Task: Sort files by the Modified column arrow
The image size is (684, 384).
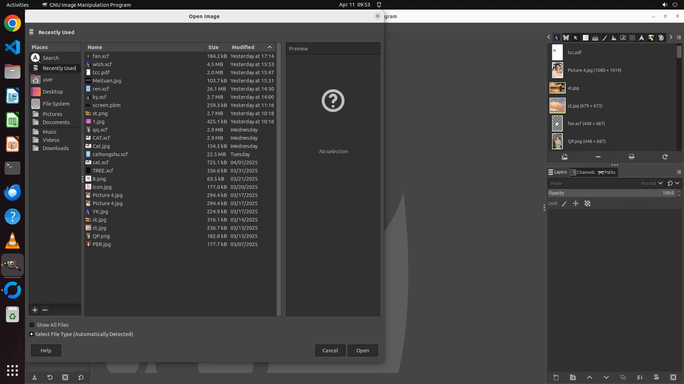Action: click(270, 47)
